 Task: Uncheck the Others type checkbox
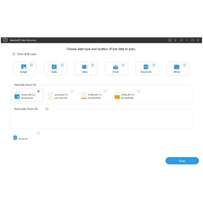click(184, 65)
